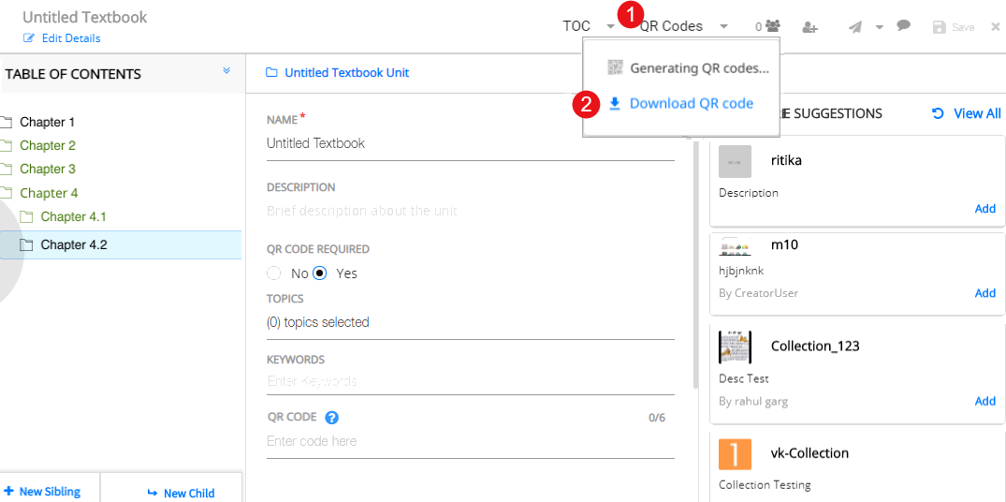Click the collaborators group icon
Image resolution: width=1006 pixels, height=502 pixels.
tap(773, 27)
